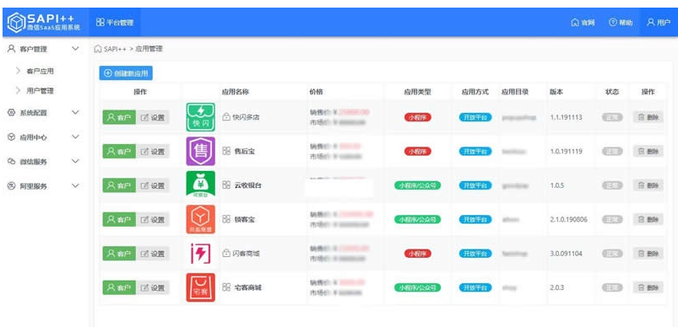The image size is (678, 327).
Task: Click lock icon beside 快闪多店
Action: [226, 117]
